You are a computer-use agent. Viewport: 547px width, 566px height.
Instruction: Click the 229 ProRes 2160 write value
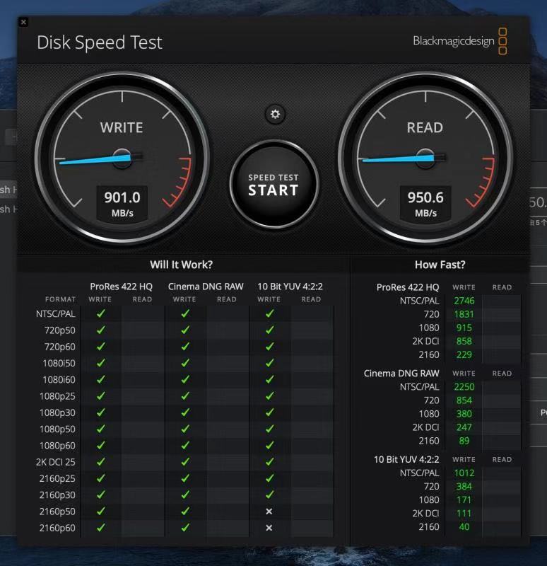pyautogui.click(x=464, y=354)
